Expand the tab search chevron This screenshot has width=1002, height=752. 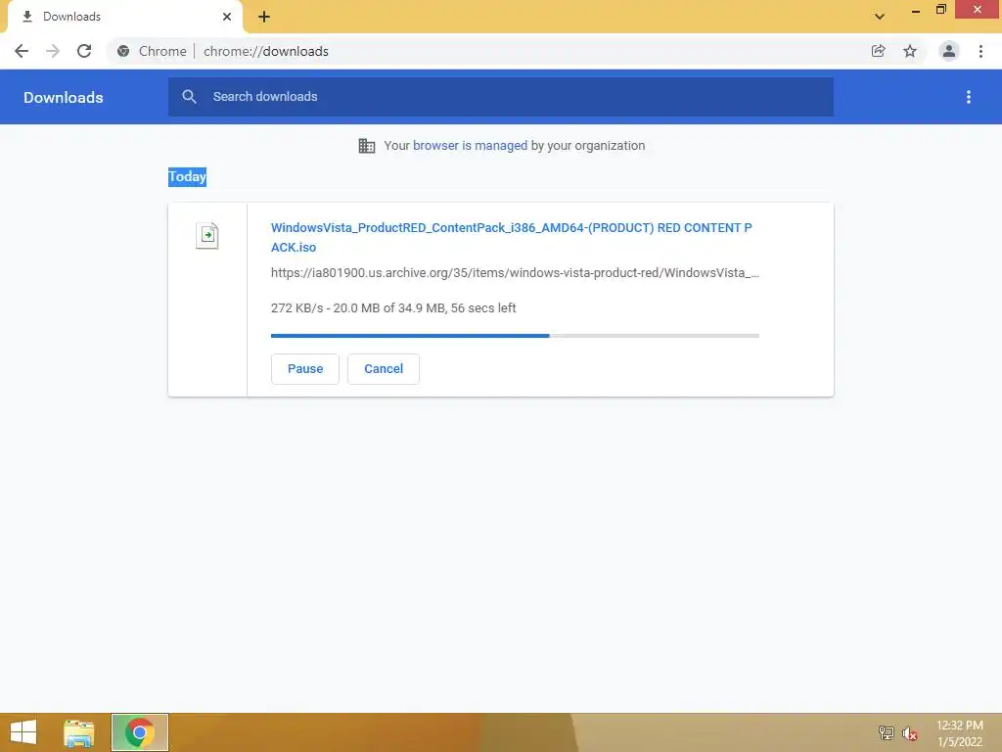tap(880, 17)
